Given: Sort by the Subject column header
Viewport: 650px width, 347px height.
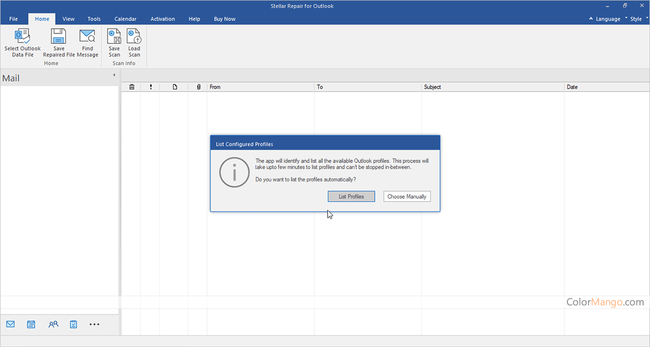Looking at the screenshot, I should pyautogui.click(x=493, y=87).
